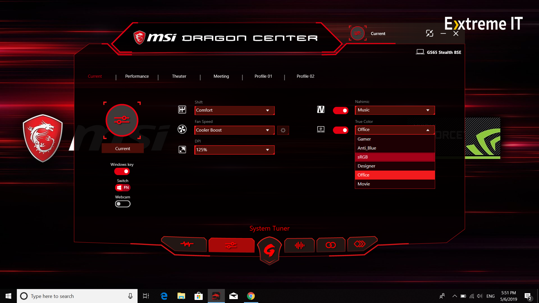The image size is (539, 303).
Task: Open the Fan Speed Cooler Boost dropdown
Action: point(234,130)
